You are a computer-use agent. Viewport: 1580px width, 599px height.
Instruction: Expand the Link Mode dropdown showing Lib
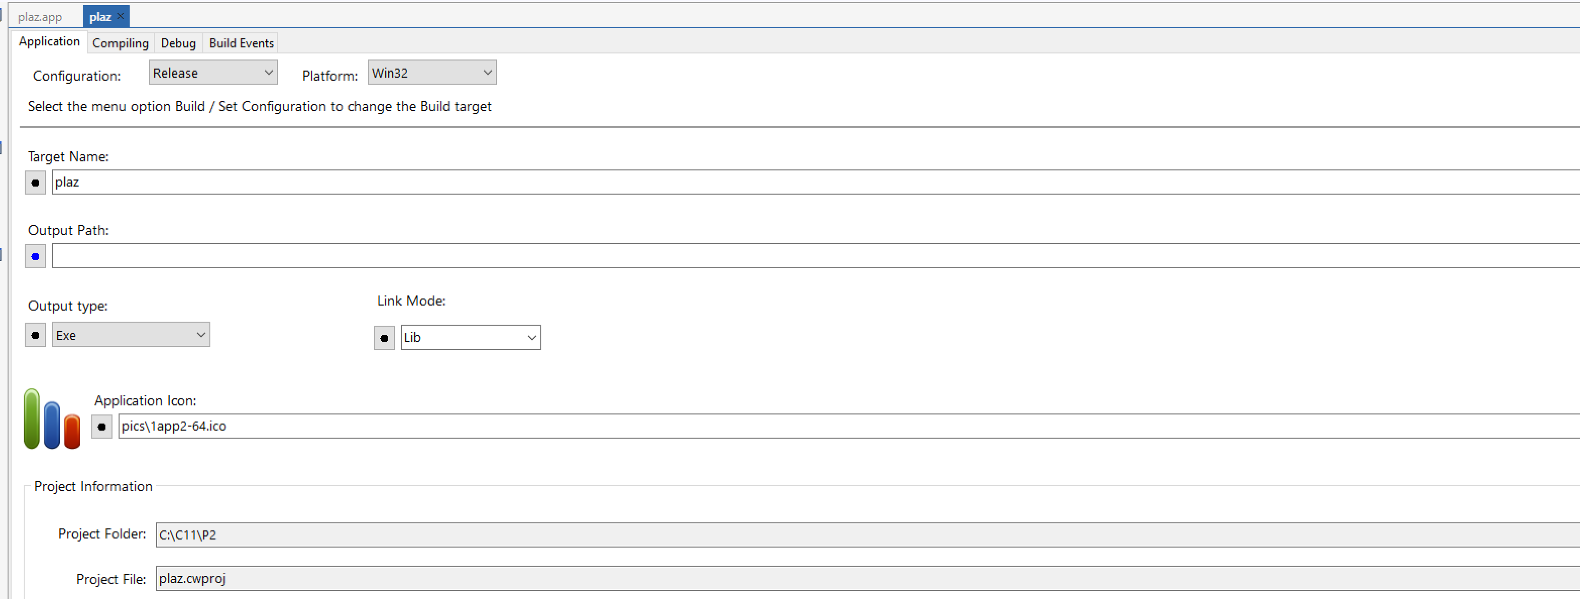point(471,338)
